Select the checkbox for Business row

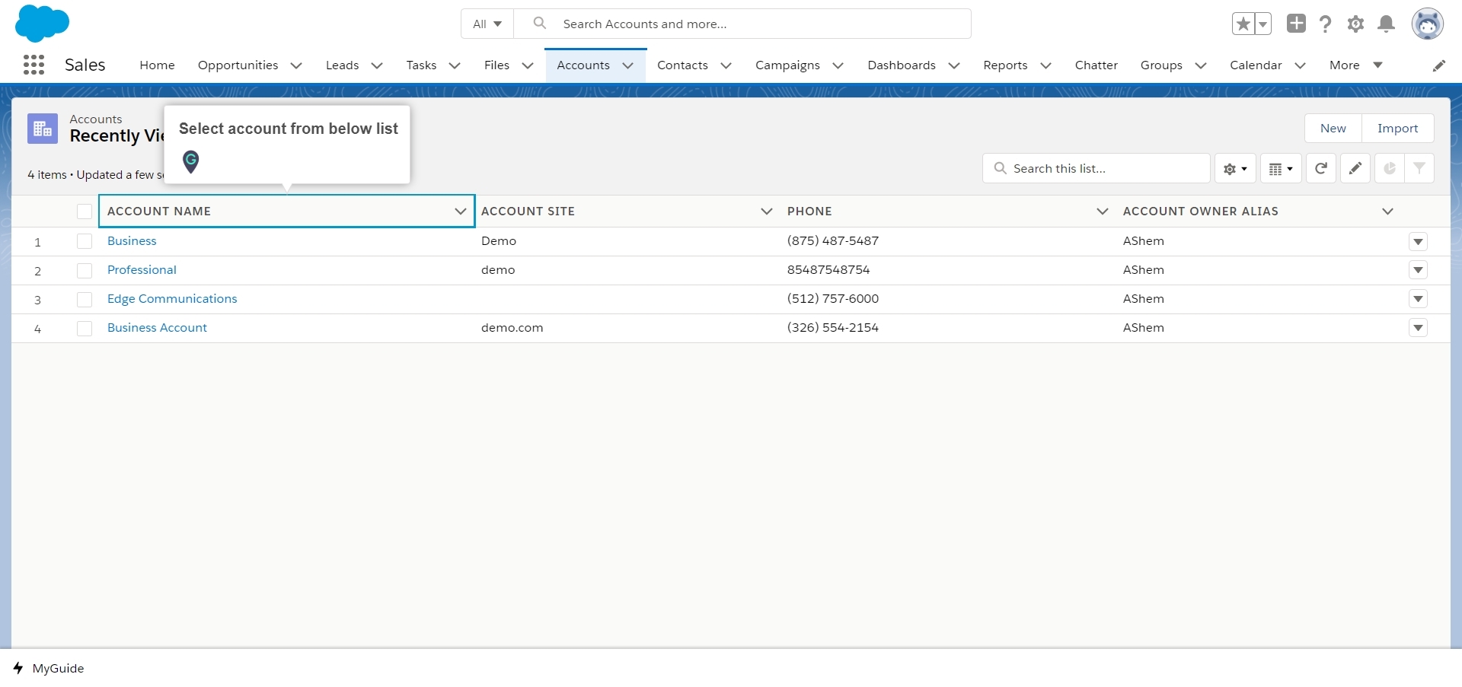tap(85, 241)
